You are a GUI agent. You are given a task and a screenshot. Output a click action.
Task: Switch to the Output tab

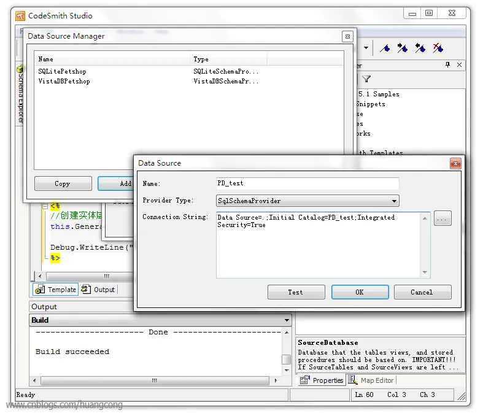click(98, 290)
